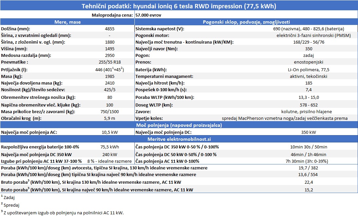Click the footnote '1 Zadaj'

pyautogui.click(x=8, y=197)
